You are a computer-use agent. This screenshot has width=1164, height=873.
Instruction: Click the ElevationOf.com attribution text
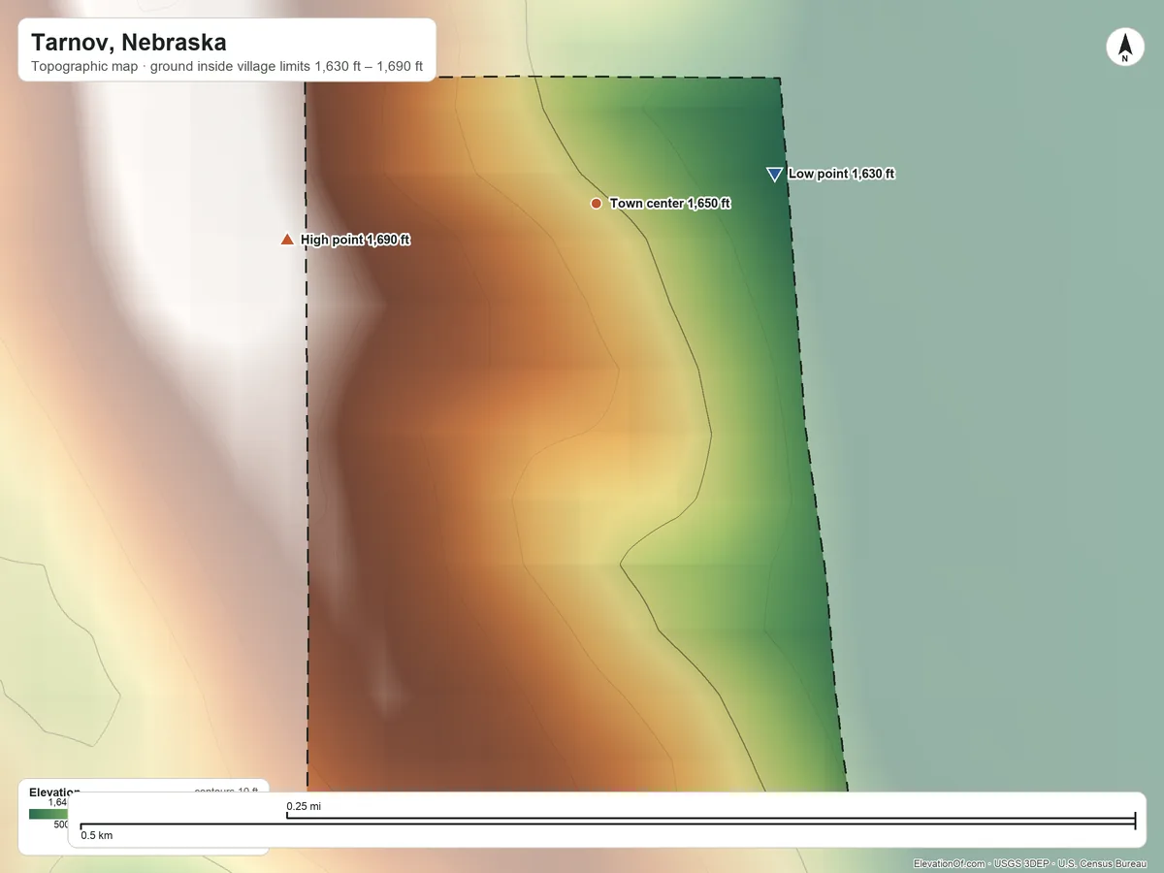[950, 863]
